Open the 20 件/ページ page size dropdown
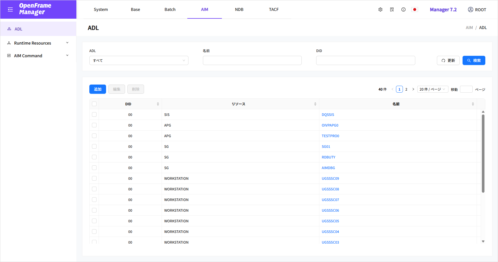This screenshot has width=498, height=262. pyautogui.click(x=432, y=89)
